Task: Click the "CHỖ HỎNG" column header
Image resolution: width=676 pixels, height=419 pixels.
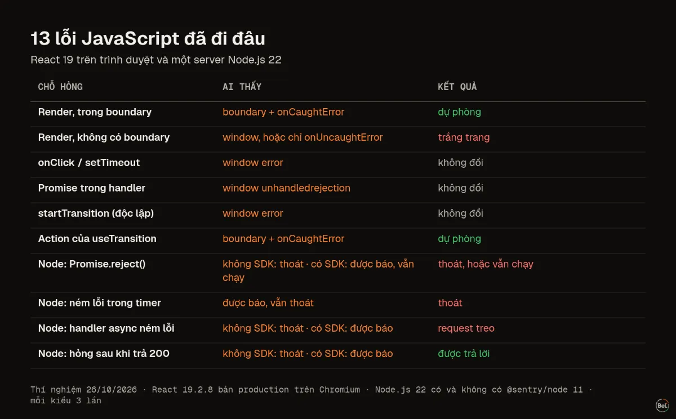Action: [x=60, y=87]
